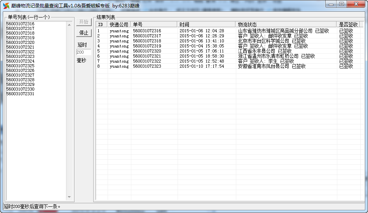368x213 pixels.
Task: Click the 单号 column header in results
Action: tap(154, 24)
